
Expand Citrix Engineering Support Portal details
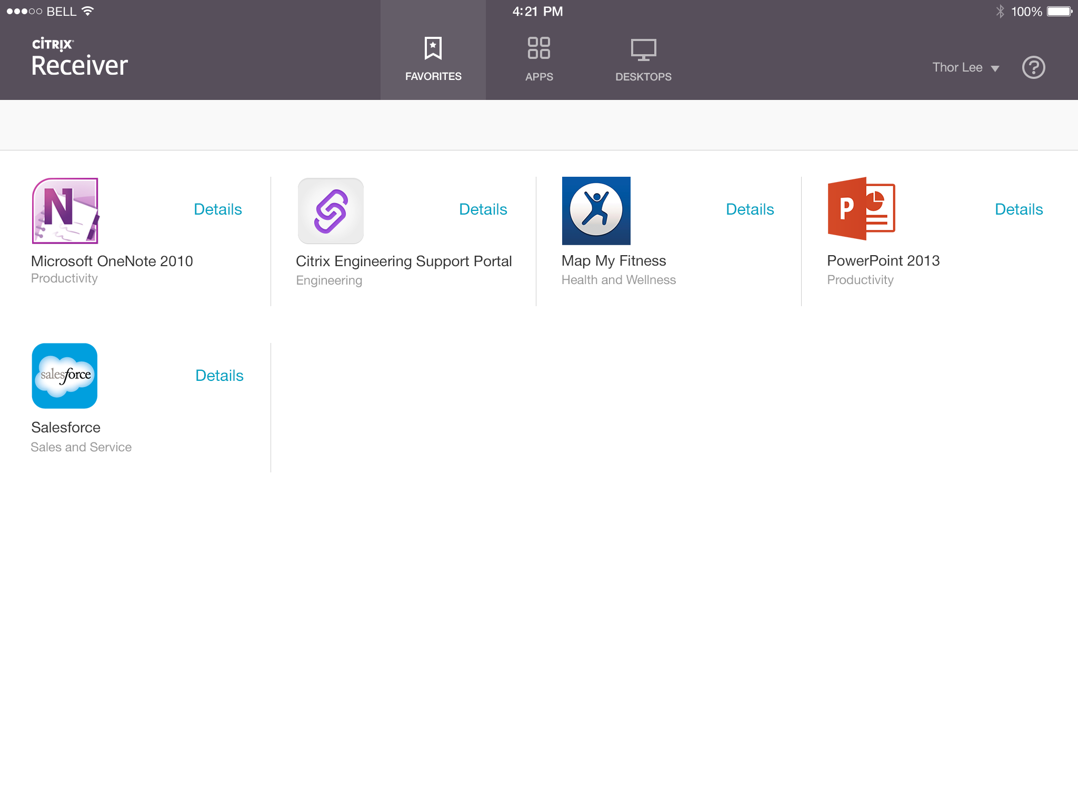pyautogui.click(x=484, y=208)
